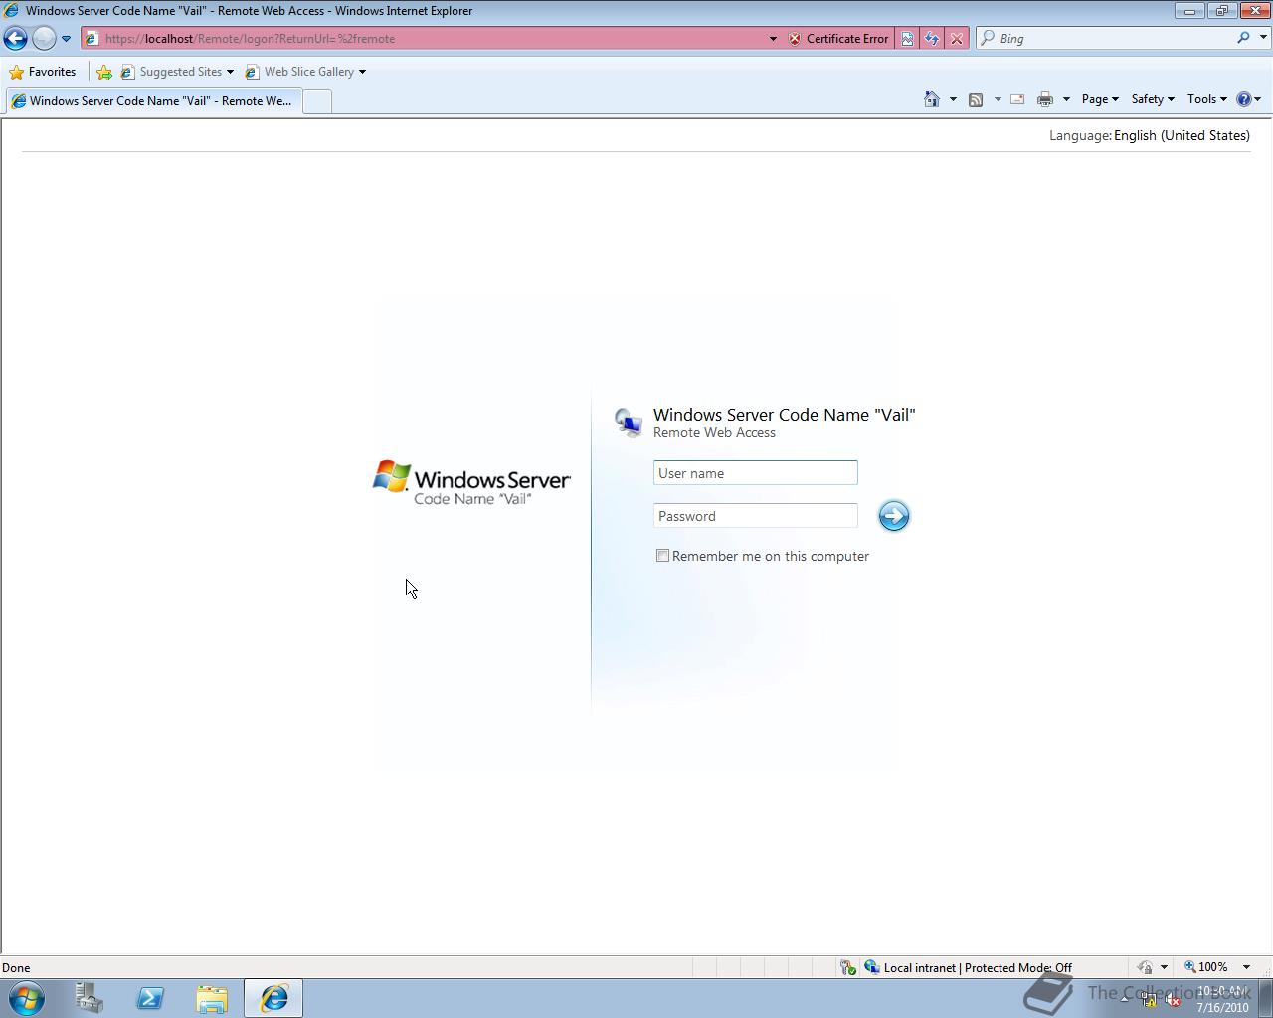The height and width of the screenshot is (1018, 1273).
Task: Check Remember me on this computer
Action: [x=662, y=556]
